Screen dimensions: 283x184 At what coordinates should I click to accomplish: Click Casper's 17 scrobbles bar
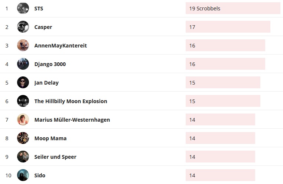coord(228,27)
